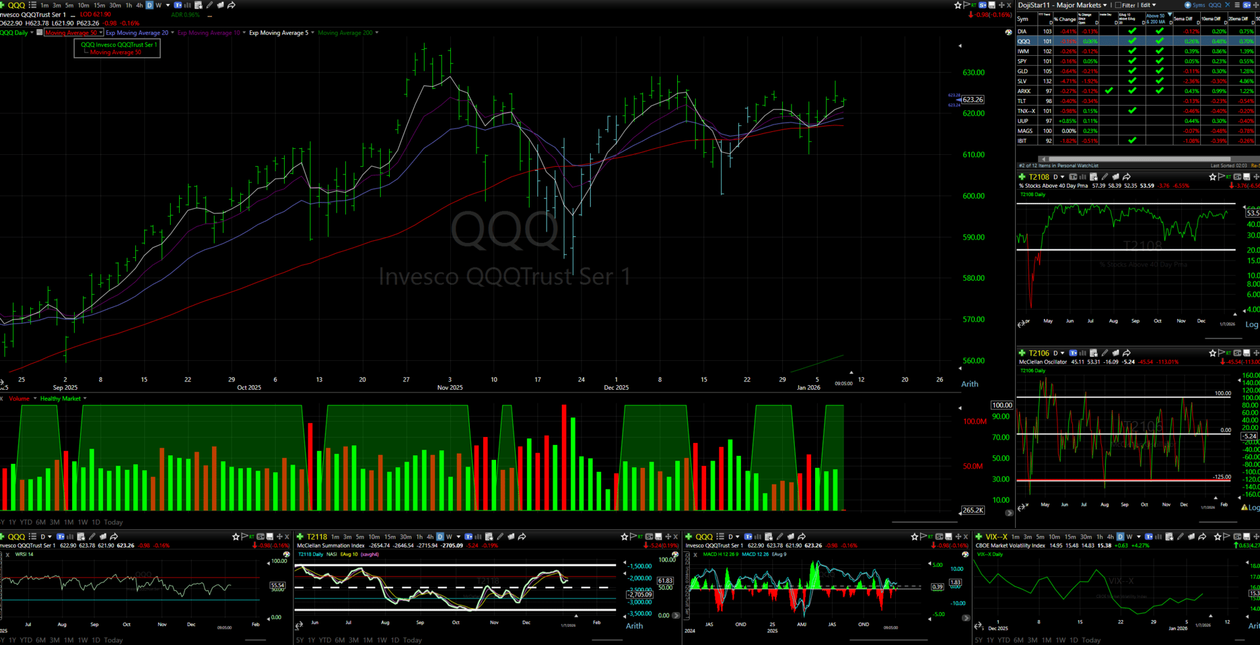Open the notes icon in the T2106 panel toolbar
This screenshot has width=1260, height=645.
1116,353
